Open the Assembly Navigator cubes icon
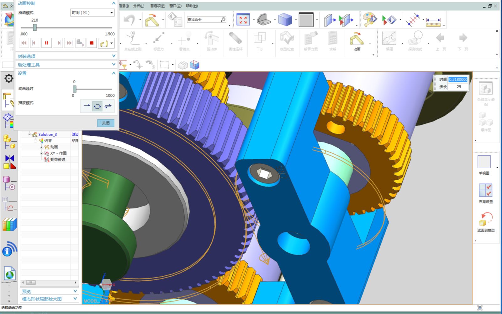This screenshot has width=502, height=314. coord(9,141)
